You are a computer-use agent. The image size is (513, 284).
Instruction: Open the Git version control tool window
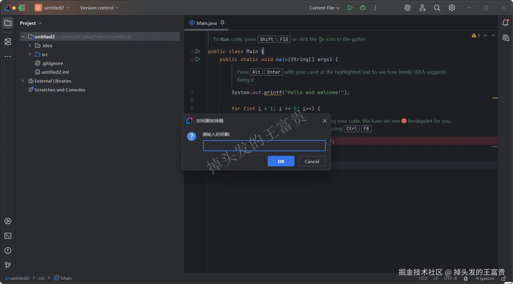8,265
